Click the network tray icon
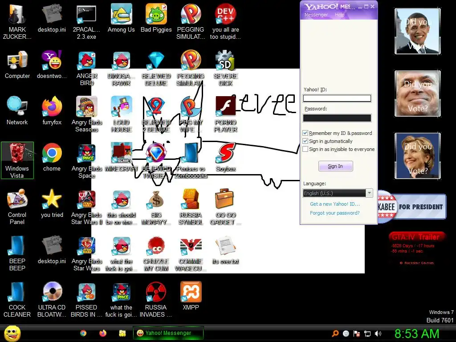This screenshot has width=456, height=342. pyautogui.click(x=367, y=334)
